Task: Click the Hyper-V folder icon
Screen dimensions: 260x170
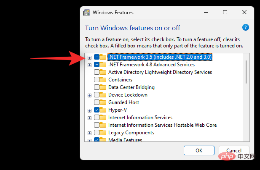Action: [x=103, y=110]
